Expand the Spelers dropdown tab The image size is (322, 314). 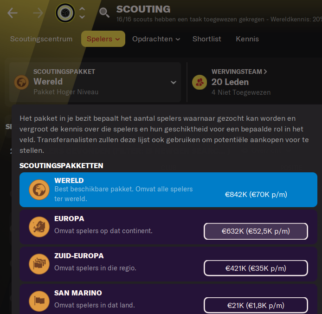click(103, 39)
